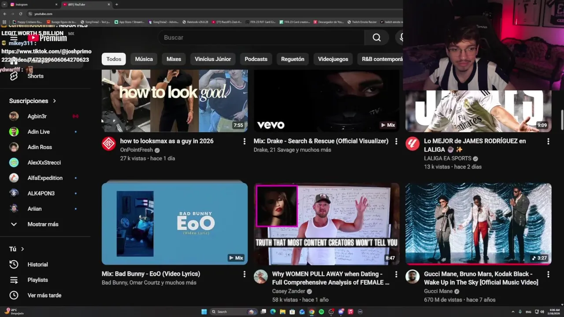
Task: Open options menu for James Rodríguez video
Action: (548, 141)
